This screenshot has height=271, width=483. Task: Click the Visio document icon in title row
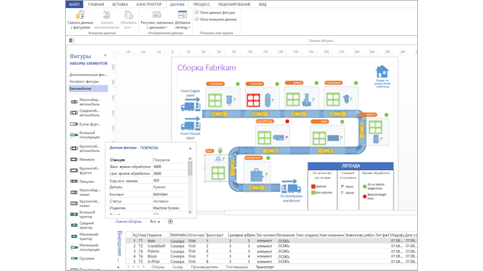pos(71,41)
